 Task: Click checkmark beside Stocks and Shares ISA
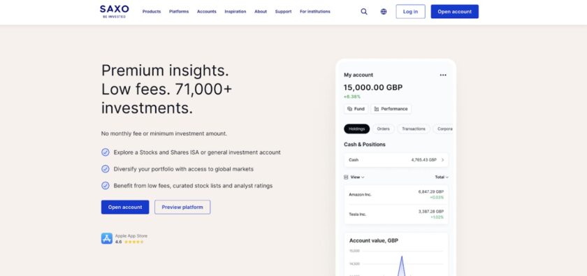coord(106,152)
